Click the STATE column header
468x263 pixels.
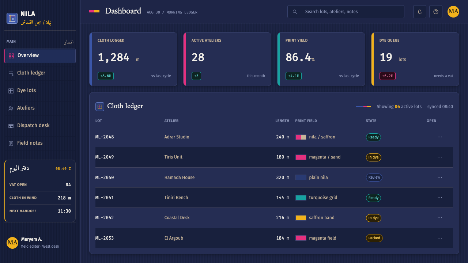pos(371,121)
